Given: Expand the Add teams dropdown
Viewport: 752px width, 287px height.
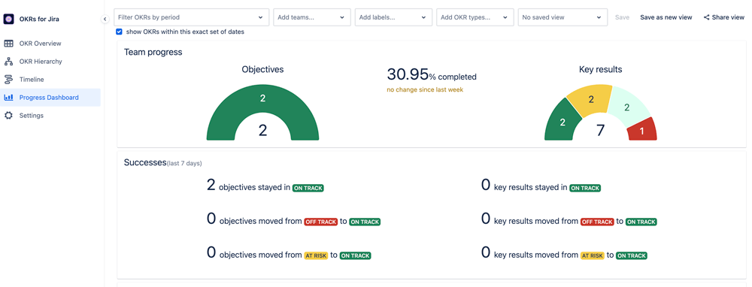Looking at the screenshot, I should point(312,17).
